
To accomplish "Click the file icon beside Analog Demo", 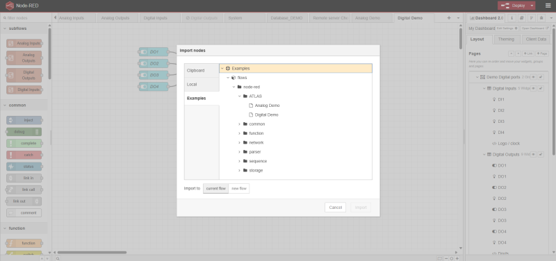I will tap(251, 106).
